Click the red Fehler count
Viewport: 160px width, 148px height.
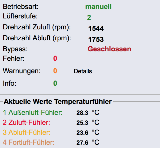[55, 59]
